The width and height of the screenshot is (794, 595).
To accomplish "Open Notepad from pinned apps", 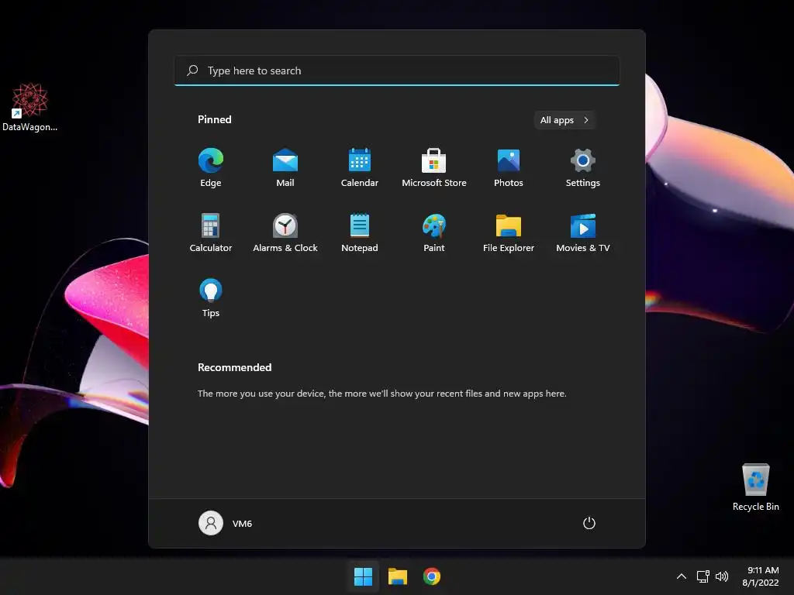I will point(360,232).
